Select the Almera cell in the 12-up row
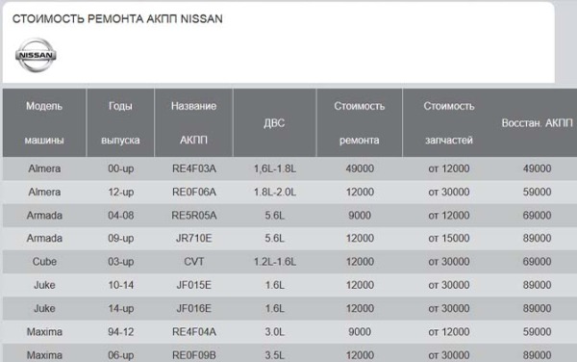 coord(44,192)
